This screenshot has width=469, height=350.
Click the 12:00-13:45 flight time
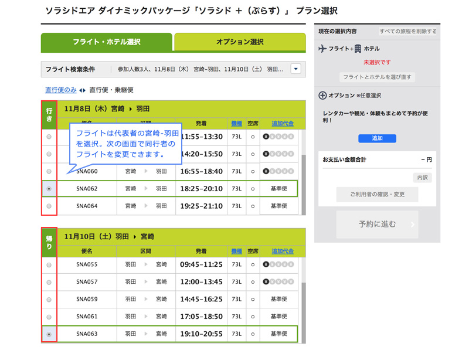(201, 282)
